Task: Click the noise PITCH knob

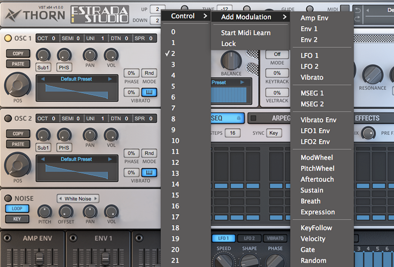Action: [x=44, y=212]
